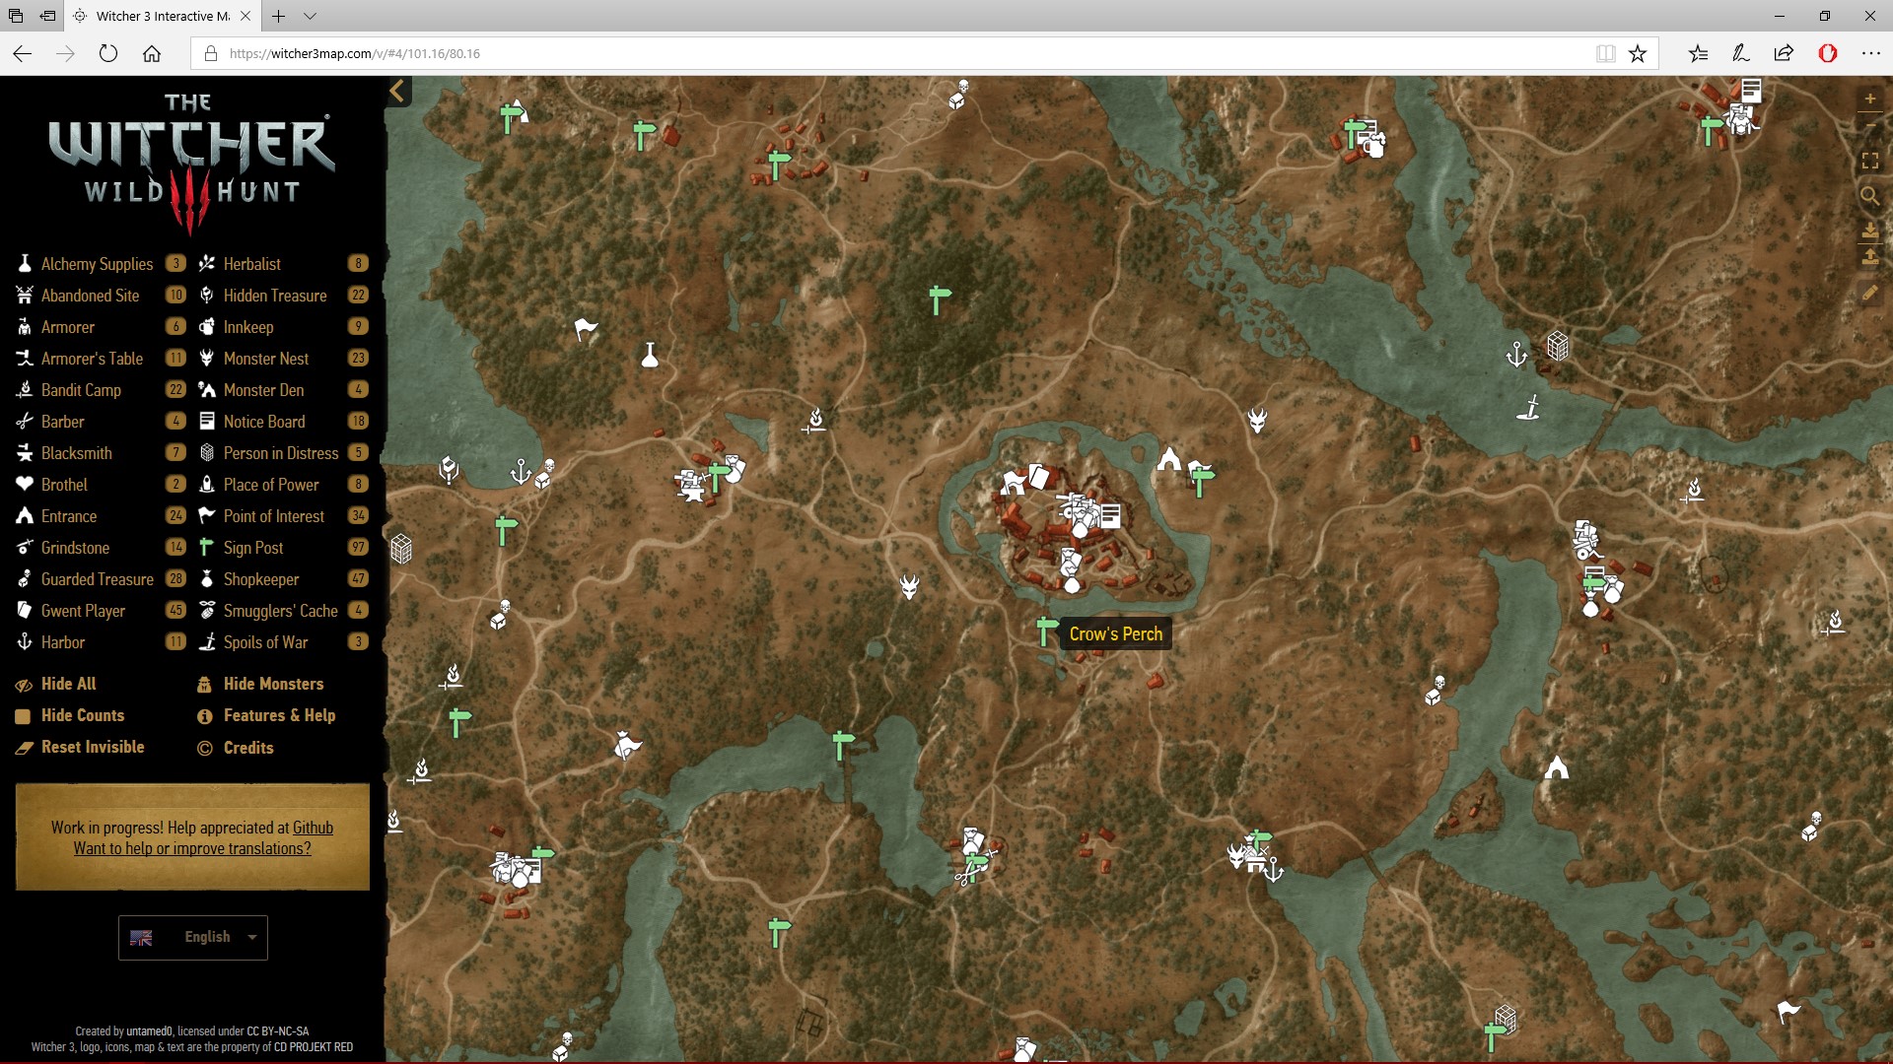Viewport: 1893px width, 1064px height.
Task: Click the map zoom in plus button
Action: click(1869, 99)
